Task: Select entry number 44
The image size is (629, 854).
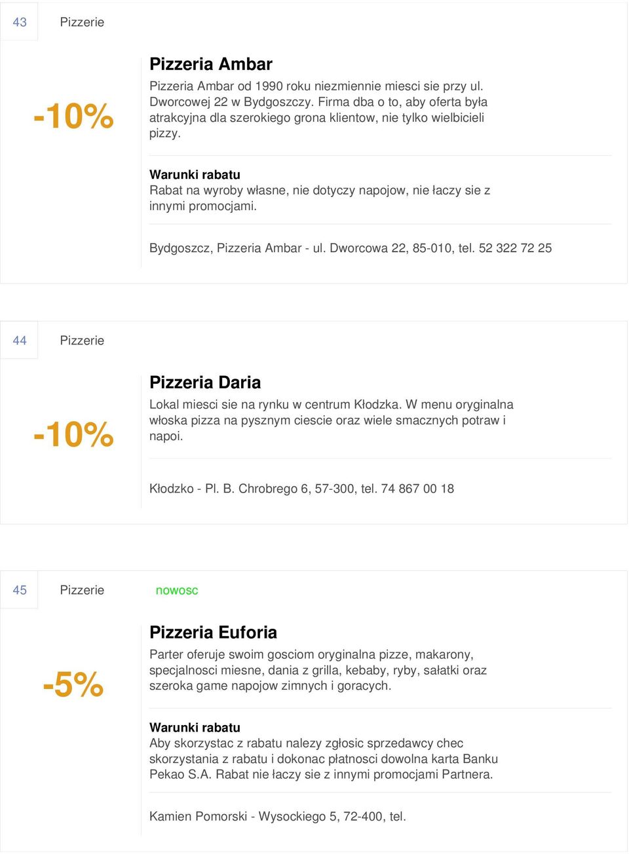Action: click(20, 341)
